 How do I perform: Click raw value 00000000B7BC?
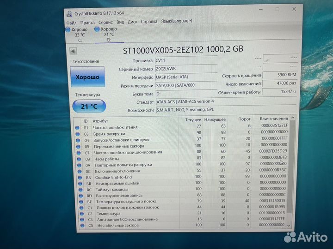(273, 170)
